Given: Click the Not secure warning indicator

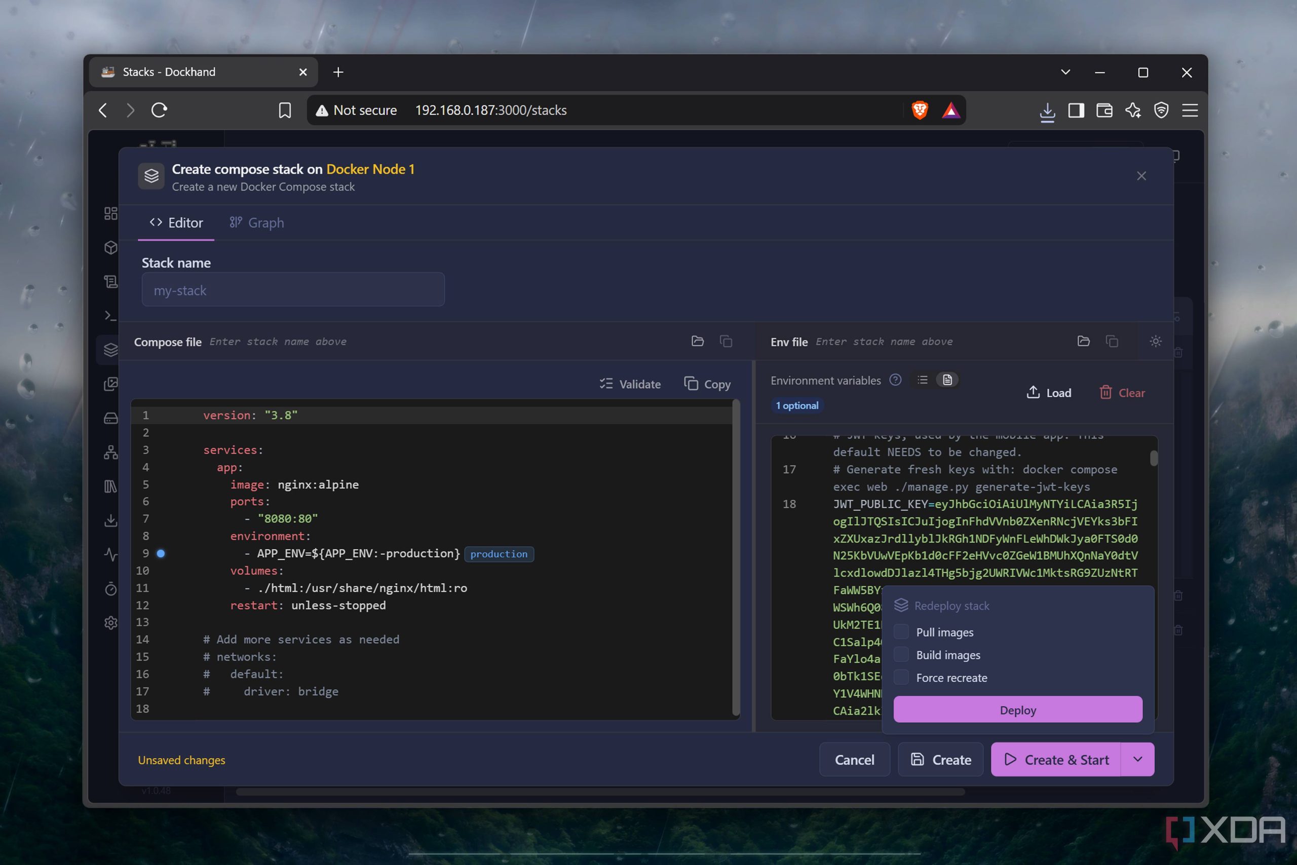Looking at the screenshot, I should click(x=356, y=110).
